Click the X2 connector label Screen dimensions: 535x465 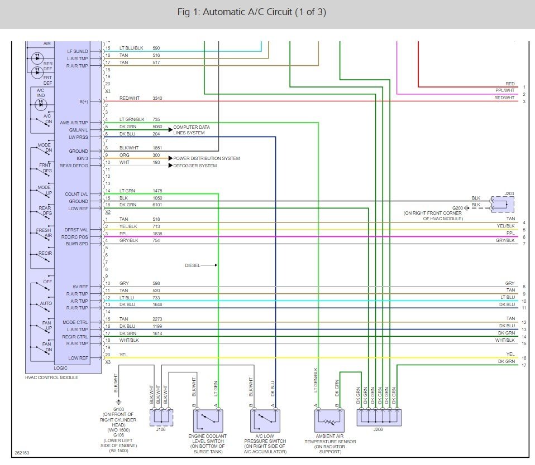[x=108, y=212]
